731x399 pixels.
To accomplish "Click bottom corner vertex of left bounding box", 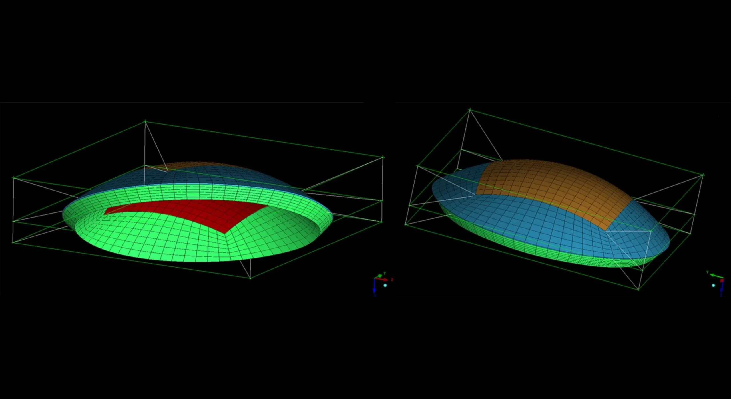I will [x=250, y=278].
